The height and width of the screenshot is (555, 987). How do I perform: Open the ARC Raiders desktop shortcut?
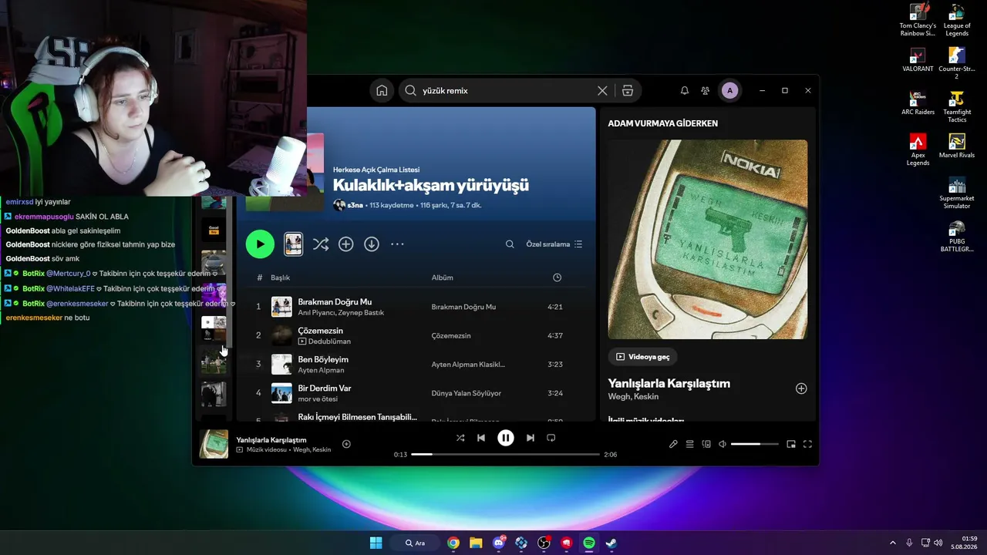tap(918, 103)
